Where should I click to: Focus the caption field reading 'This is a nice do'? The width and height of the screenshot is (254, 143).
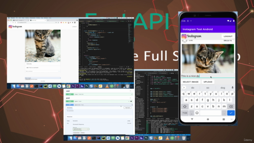click(208, 76)
